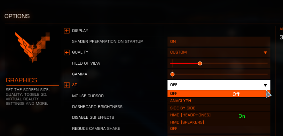The image size is (283, 136).
Task: Select highlighted OFF option in list
Action: [x=219, y=94]
